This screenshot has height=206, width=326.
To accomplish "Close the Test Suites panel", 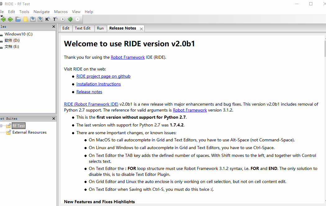I will [54, 118].
